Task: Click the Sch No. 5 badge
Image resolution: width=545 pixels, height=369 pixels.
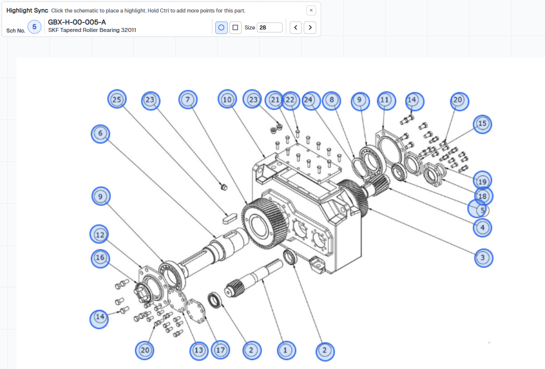Action: [x=34, y=27]
